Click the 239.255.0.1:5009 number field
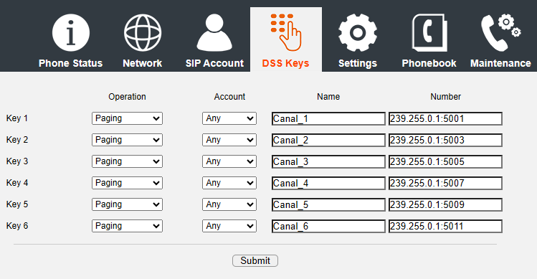 tap(445, 205)
